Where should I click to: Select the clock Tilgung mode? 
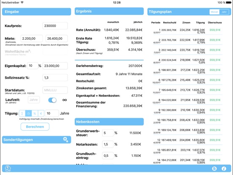coord(29,113)
